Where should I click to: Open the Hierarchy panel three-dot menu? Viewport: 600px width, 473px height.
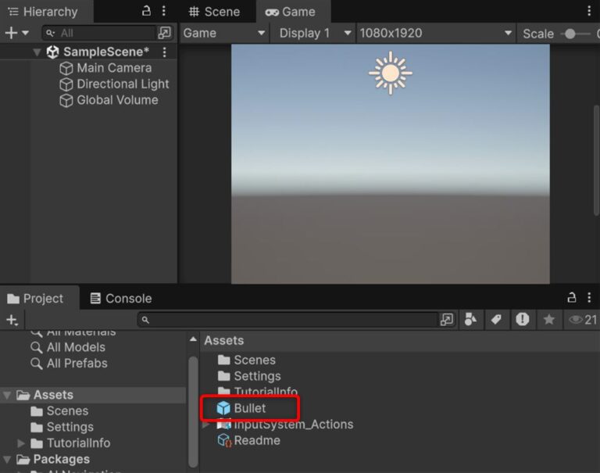pos(164,11)
